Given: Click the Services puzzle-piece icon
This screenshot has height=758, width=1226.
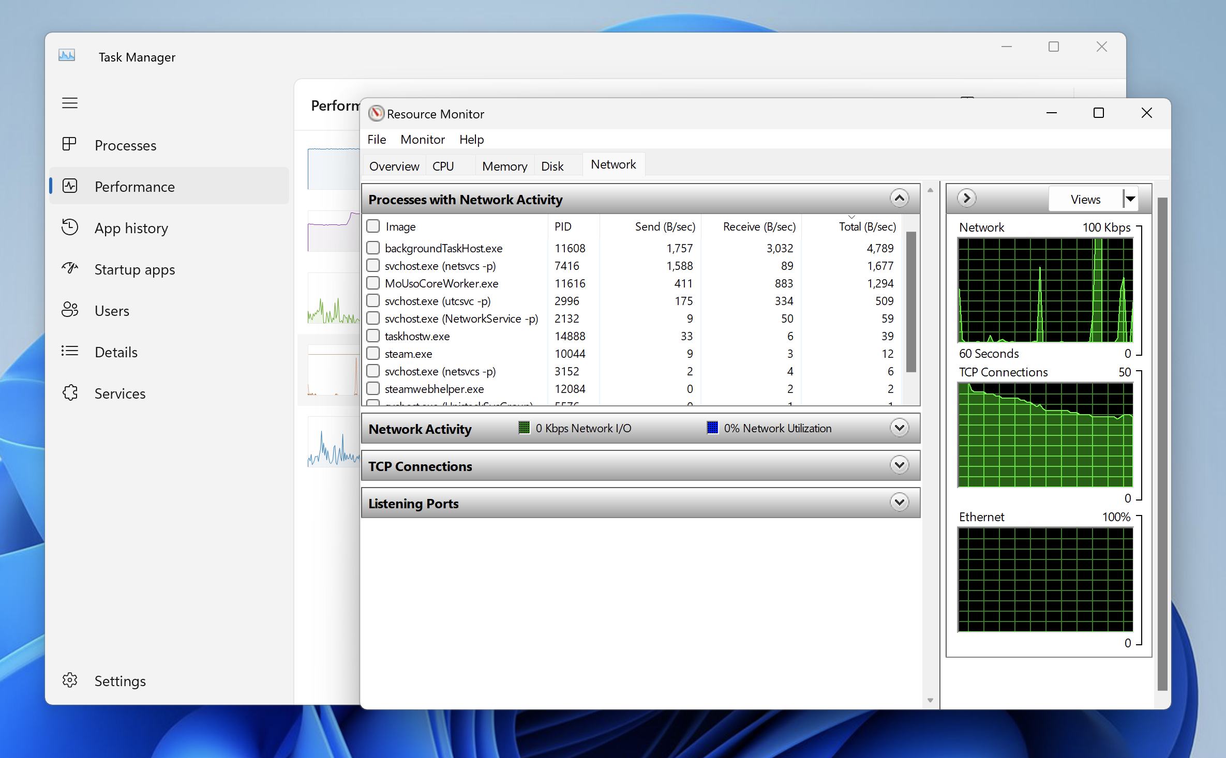Looking at the screenshot, I should tap(69, 392).
